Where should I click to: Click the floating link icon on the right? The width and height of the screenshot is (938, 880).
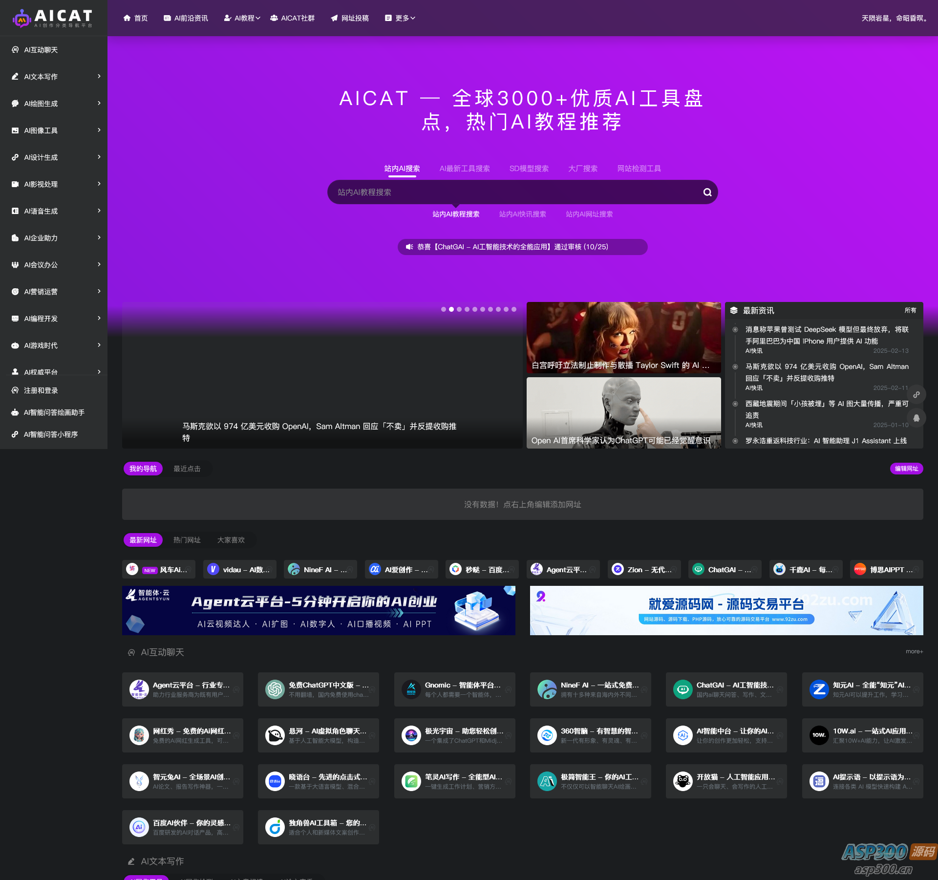(x=917, y=394)
